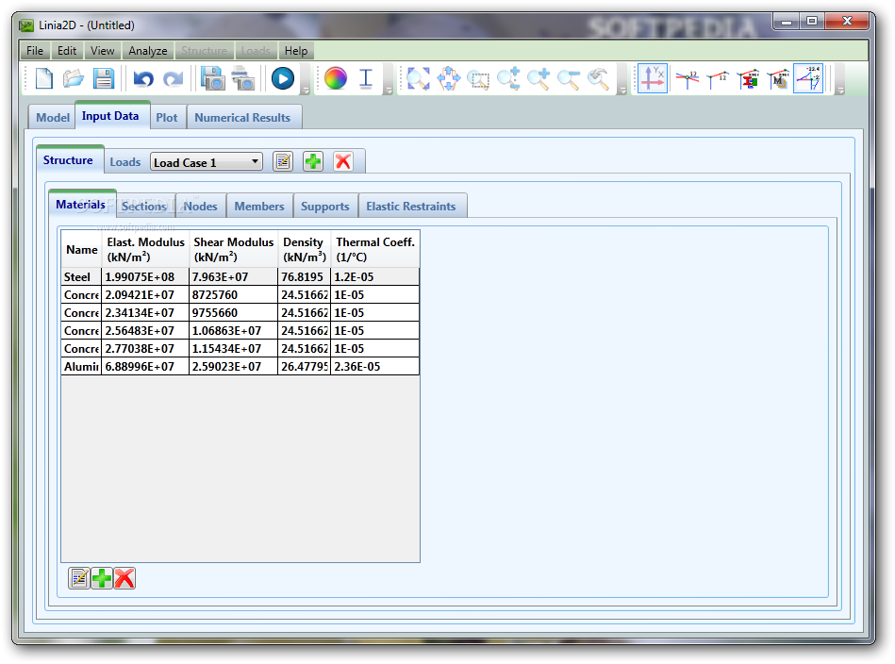Delete the load case with red X
The height and width of the screenshot is (664, 895).
coord(343,161)
